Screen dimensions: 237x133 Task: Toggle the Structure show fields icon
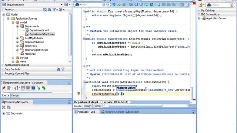tap(28, 88)
